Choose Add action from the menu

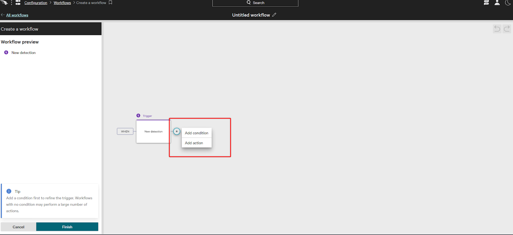click(197, 143)
